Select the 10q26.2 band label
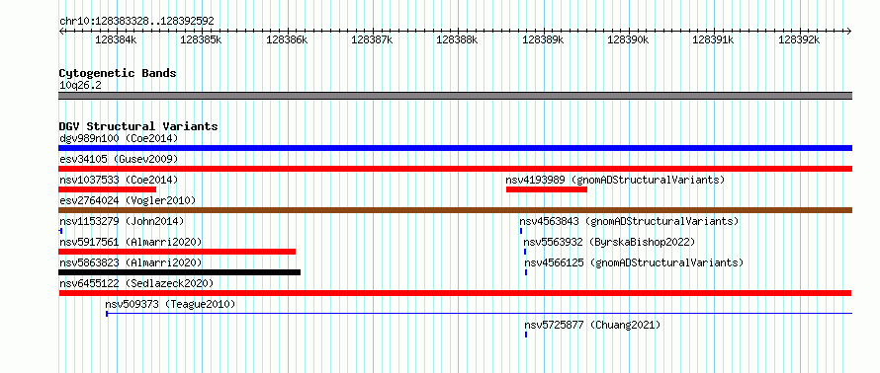880x373 pixels. pyautogui.click(x=80, y=86)
